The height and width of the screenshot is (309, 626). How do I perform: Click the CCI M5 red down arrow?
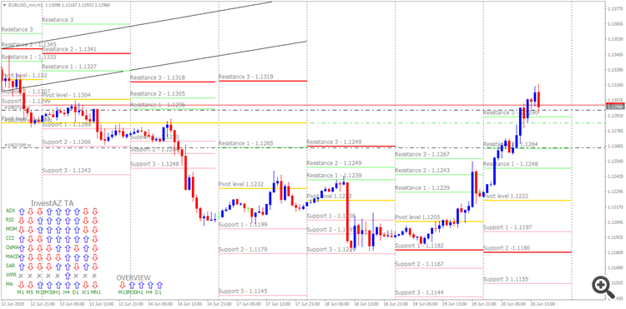click(30, 239)
